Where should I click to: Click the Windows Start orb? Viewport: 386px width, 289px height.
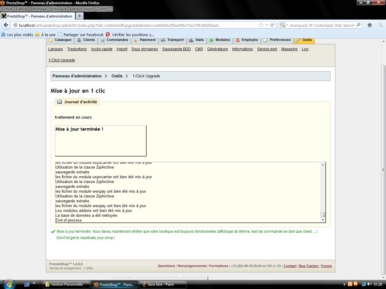[8, 284]
